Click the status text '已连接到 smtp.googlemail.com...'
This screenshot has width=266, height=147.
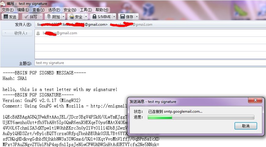(175, 111)
